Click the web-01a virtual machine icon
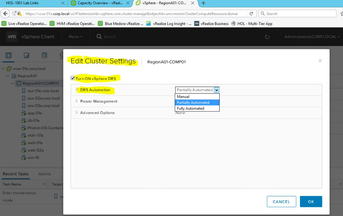Viewport: 343px width, 216px height. [24, 143]
